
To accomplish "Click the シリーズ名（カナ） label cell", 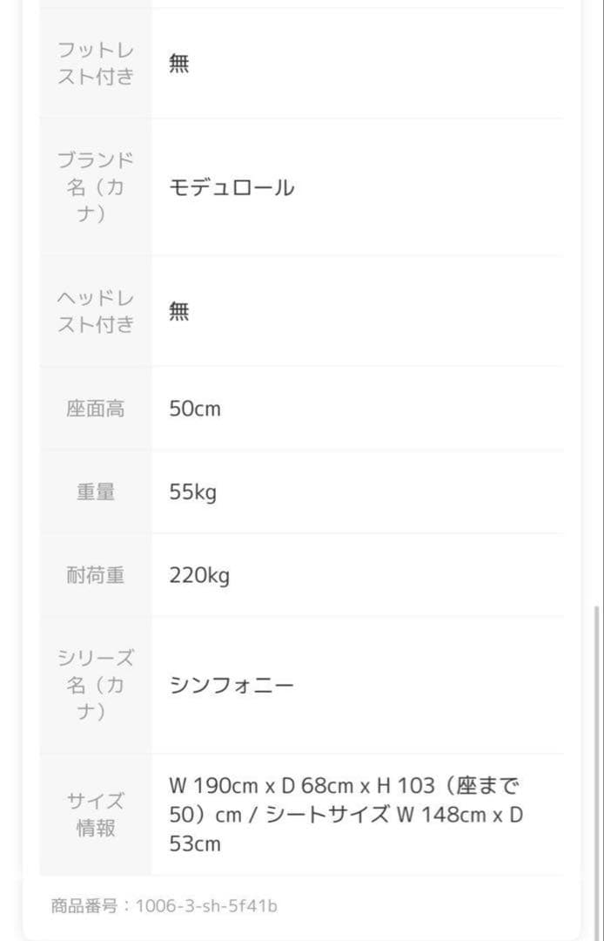I will click(96, 685).
